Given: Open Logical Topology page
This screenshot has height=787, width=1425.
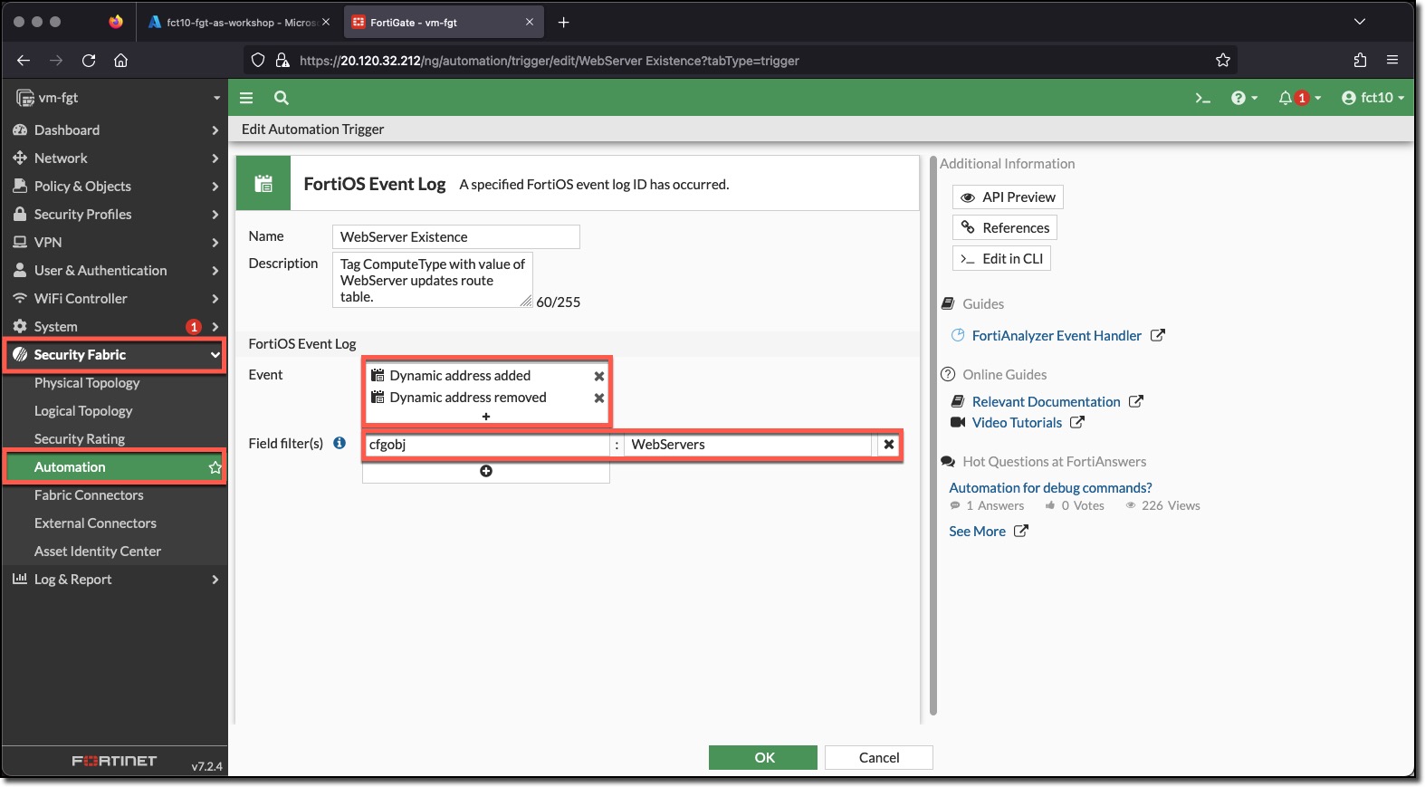Looking at the screenshot, I should (x=83, y=411).
